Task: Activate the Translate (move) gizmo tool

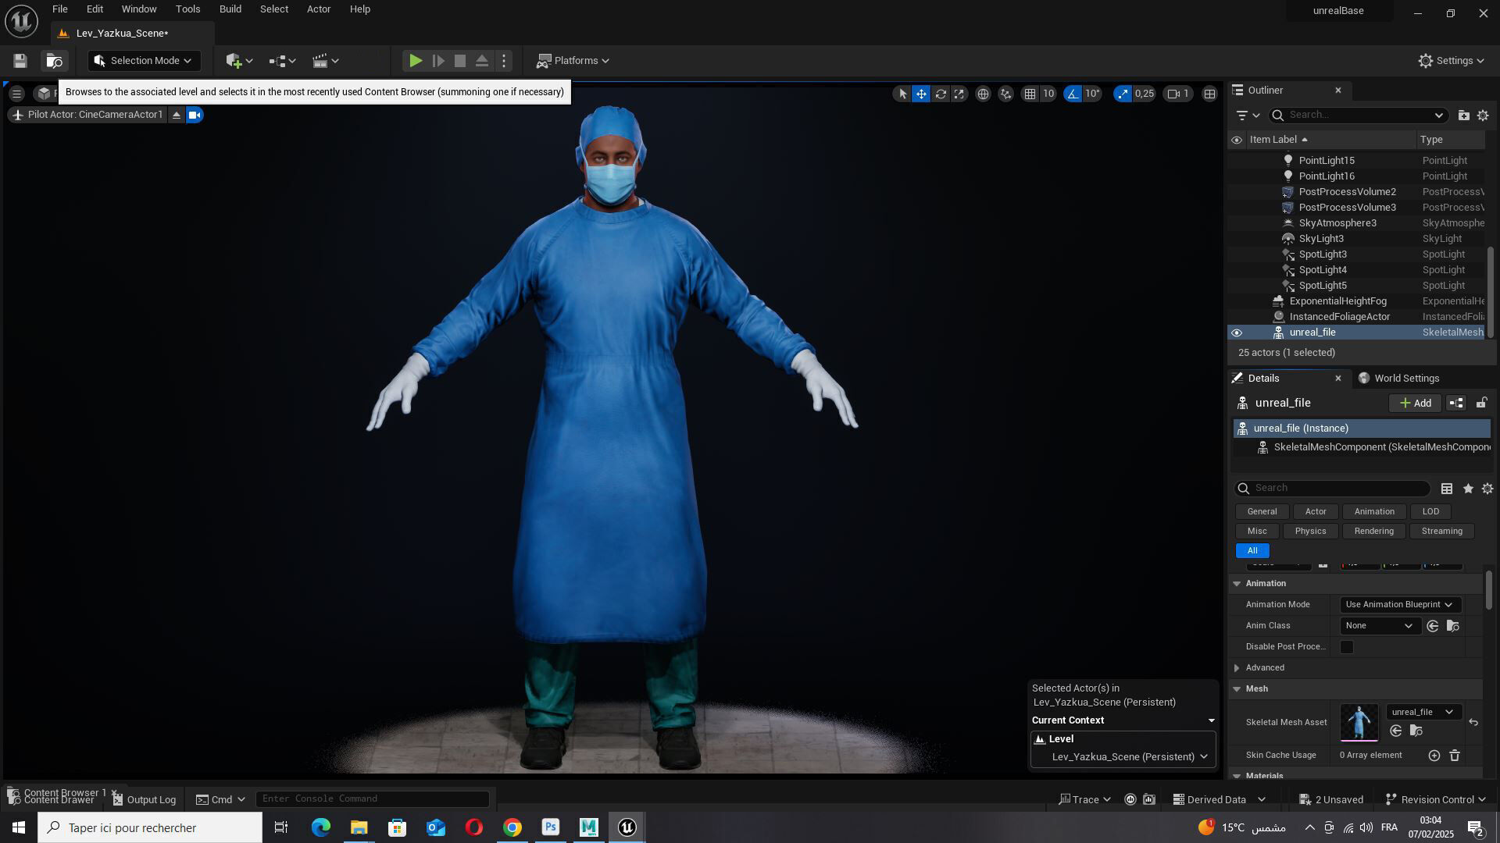Action: (921, 94)
